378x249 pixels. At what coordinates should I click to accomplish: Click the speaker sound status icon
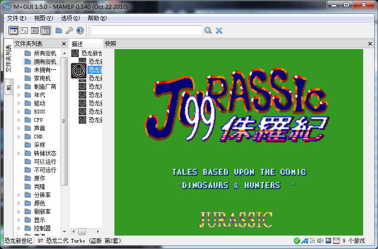coord(320,241)
